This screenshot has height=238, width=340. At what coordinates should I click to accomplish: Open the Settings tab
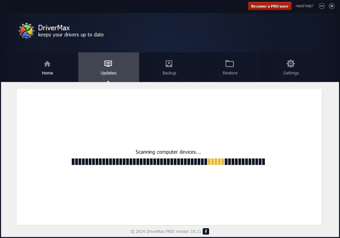coord(291,67)
